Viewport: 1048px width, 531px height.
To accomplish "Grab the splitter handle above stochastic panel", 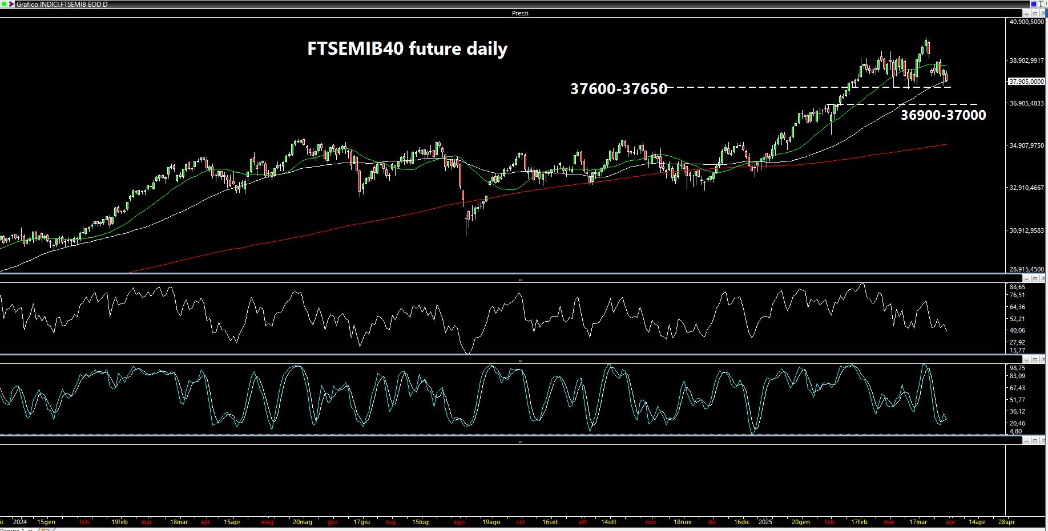I will (x=520, y=360).
